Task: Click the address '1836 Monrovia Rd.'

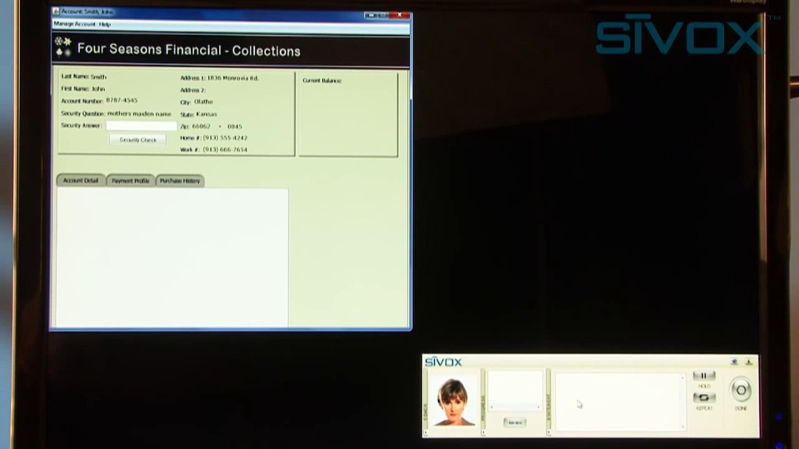Action: tap(233, 79)
